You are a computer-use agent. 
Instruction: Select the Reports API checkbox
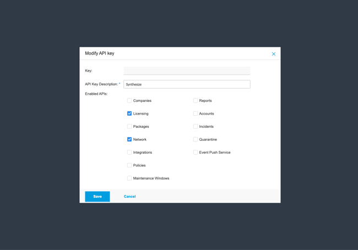[x=196, y=101]
